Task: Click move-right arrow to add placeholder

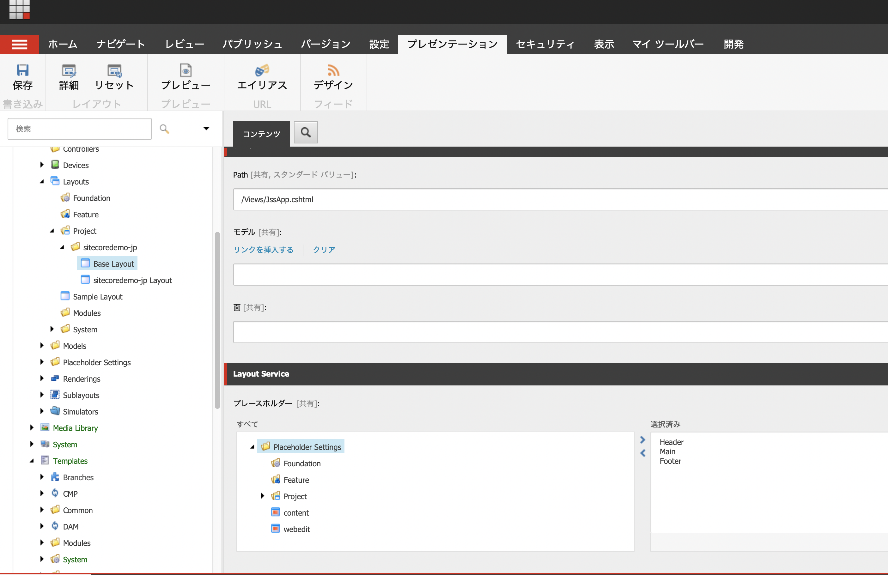Action: tap(643, 440)
